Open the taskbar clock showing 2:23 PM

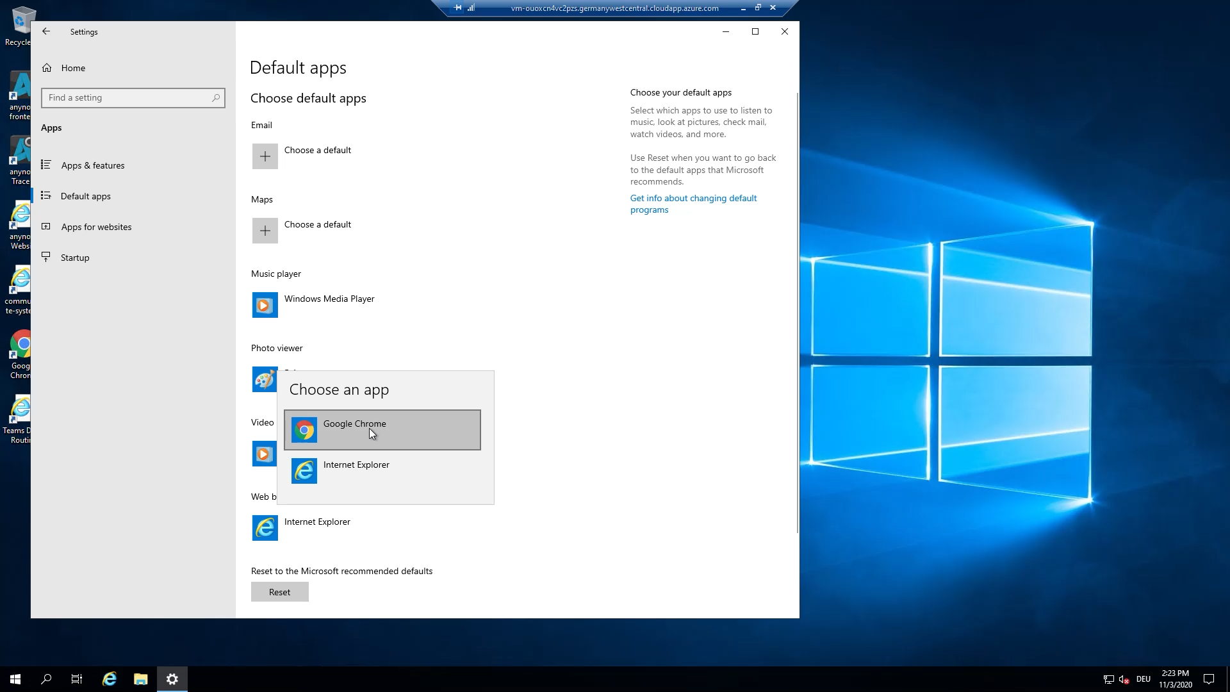1175,679
